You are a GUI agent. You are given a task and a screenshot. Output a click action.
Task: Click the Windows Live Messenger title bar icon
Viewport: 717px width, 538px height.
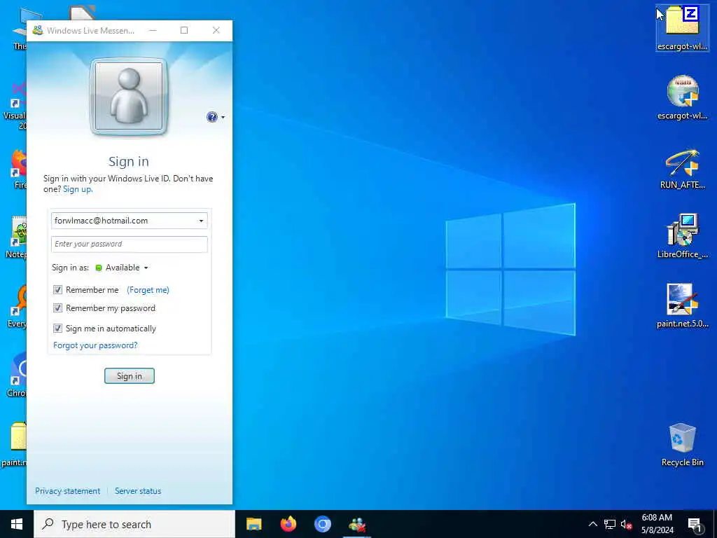click(38, 31)
